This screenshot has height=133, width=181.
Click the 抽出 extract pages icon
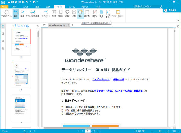pos(80,14)
